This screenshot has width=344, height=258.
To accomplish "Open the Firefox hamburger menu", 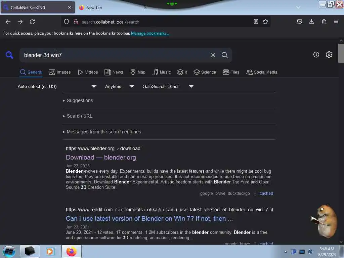I will (x=336, y=21).
